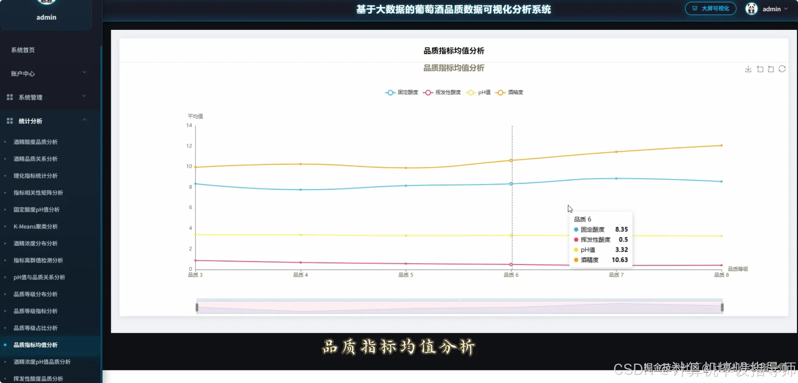Expand the 账户中心 menu chevron
Viewport: 798px width, 383px height.
tap(84, 72)
